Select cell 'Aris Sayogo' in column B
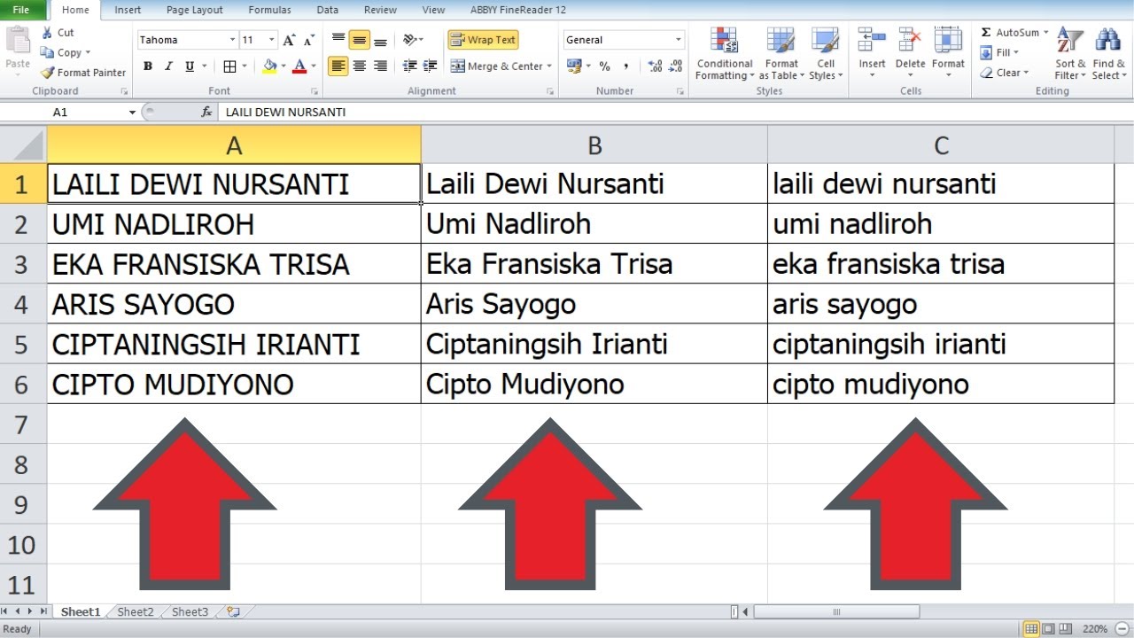Screen dimensions: 1134x638 (594, 304)
